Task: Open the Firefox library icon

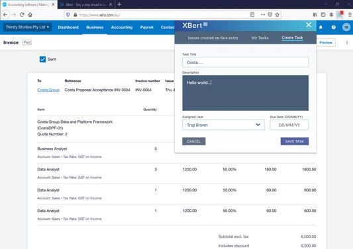Action: [x=315, y=15]
